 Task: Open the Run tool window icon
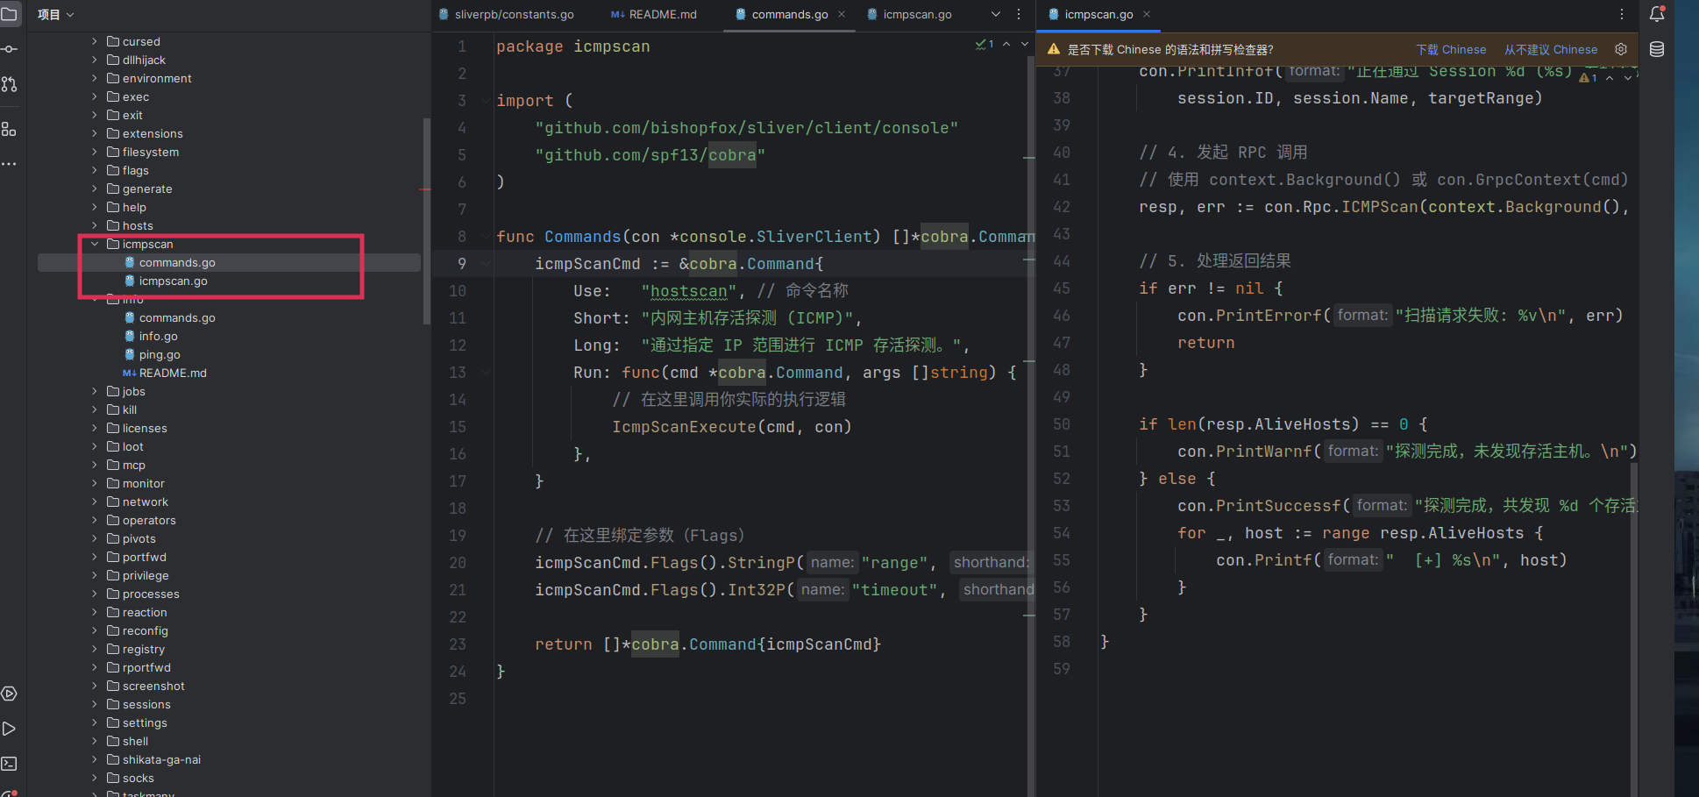(x=9, y=729)
